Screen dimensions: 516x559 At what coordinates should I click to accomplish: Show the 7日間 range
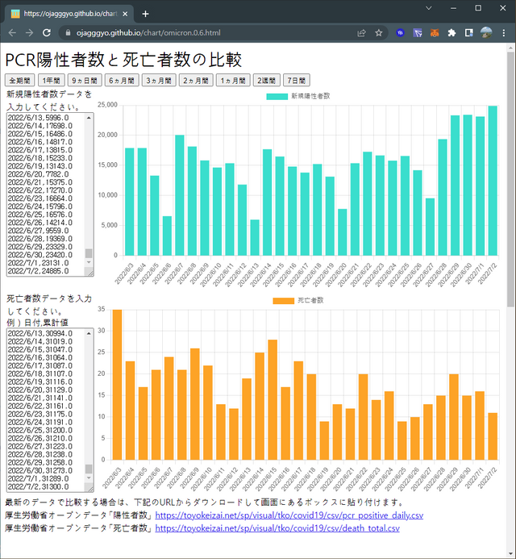[x=297, y=80]
